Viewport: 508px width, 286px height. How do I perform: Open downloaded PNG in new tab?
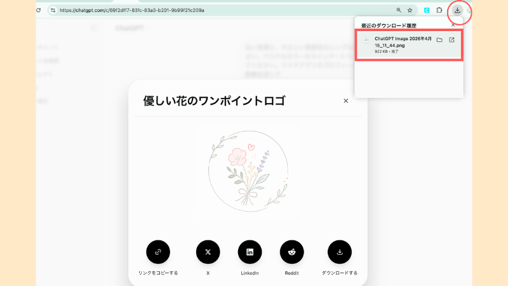(451, 40)
